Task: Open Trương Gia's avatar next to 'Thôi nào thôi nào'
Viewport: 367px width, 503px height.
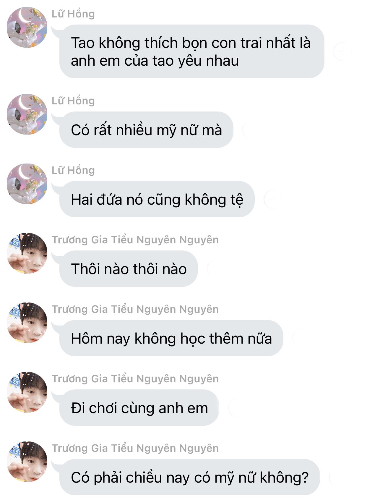Action: (x=27, y=253)
